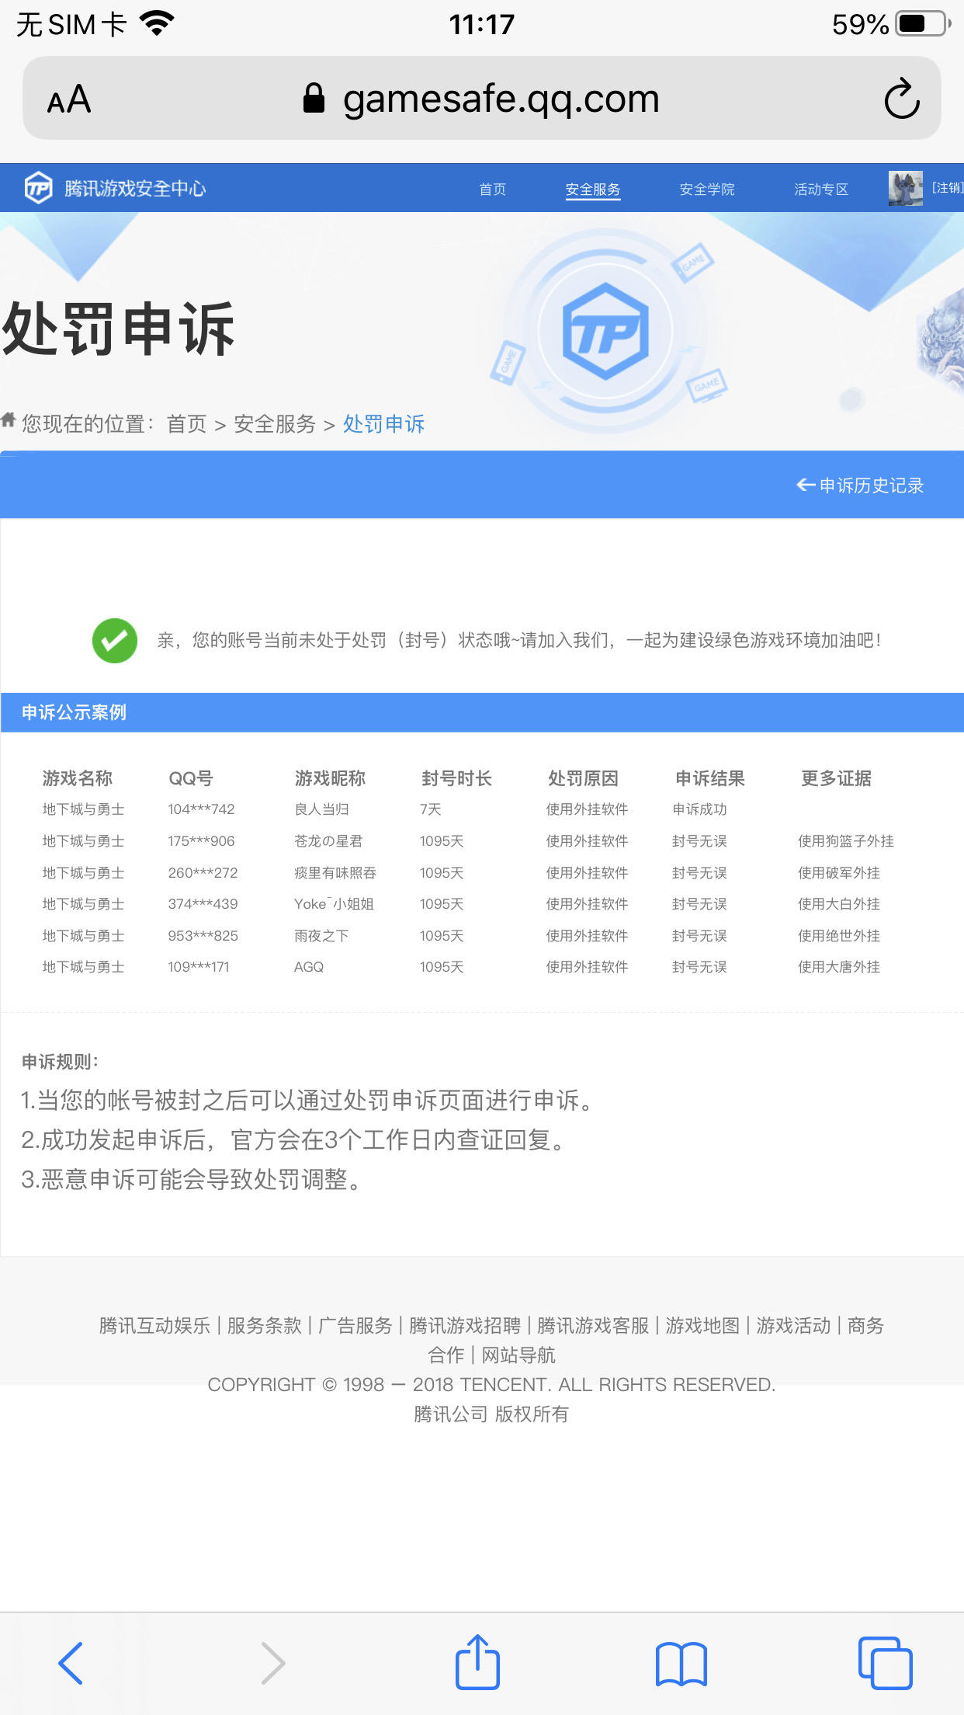Tap 首页 in the breadcrumb
The image size is (964, 1715).
(187, 424)
